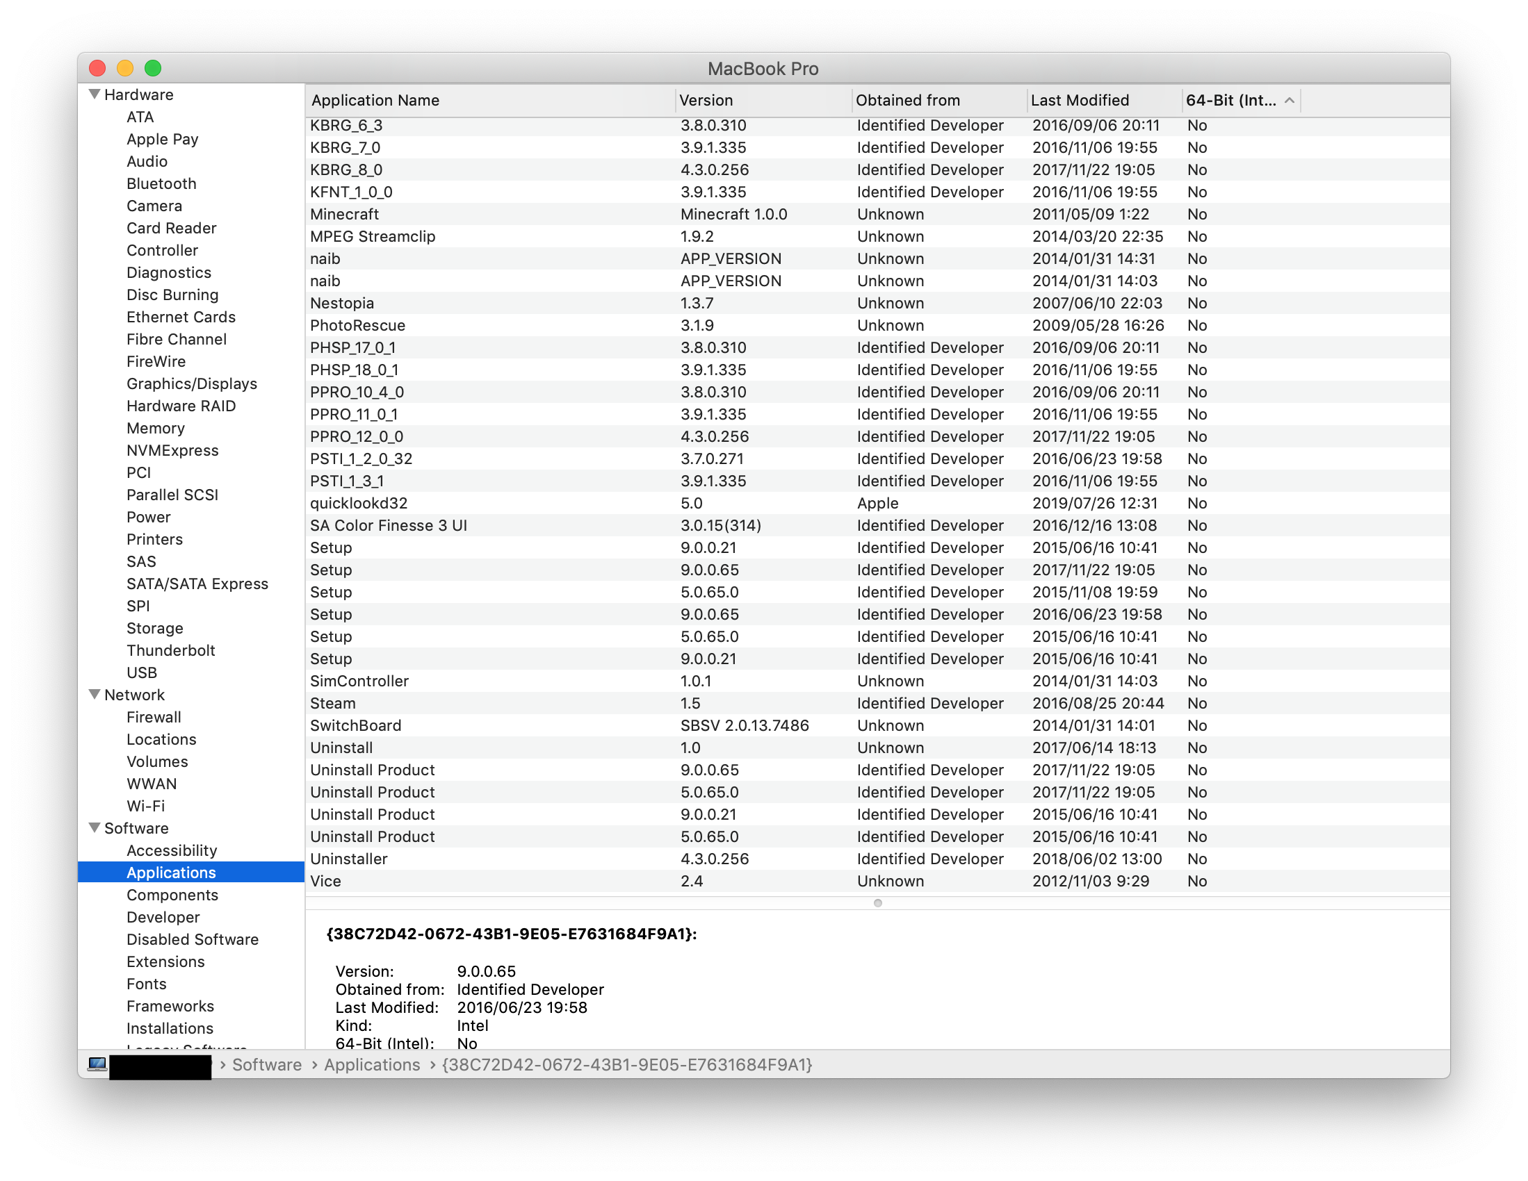This screenshot has height=1181, width=1528.
Task: Click the computer icon in path bar
Action: click(97, 1064)
